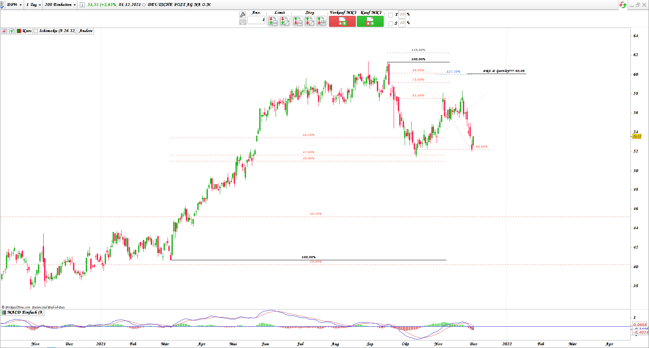The height and width of the screenshot is (348, 649).
Task: Click the 47.00% retracement label
Action: pos(308,152)
